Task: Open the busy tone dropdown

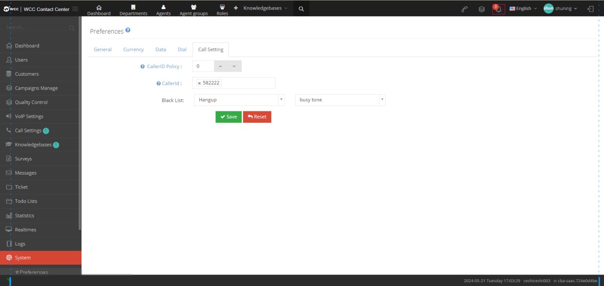Action: click(x=340, y=100)
